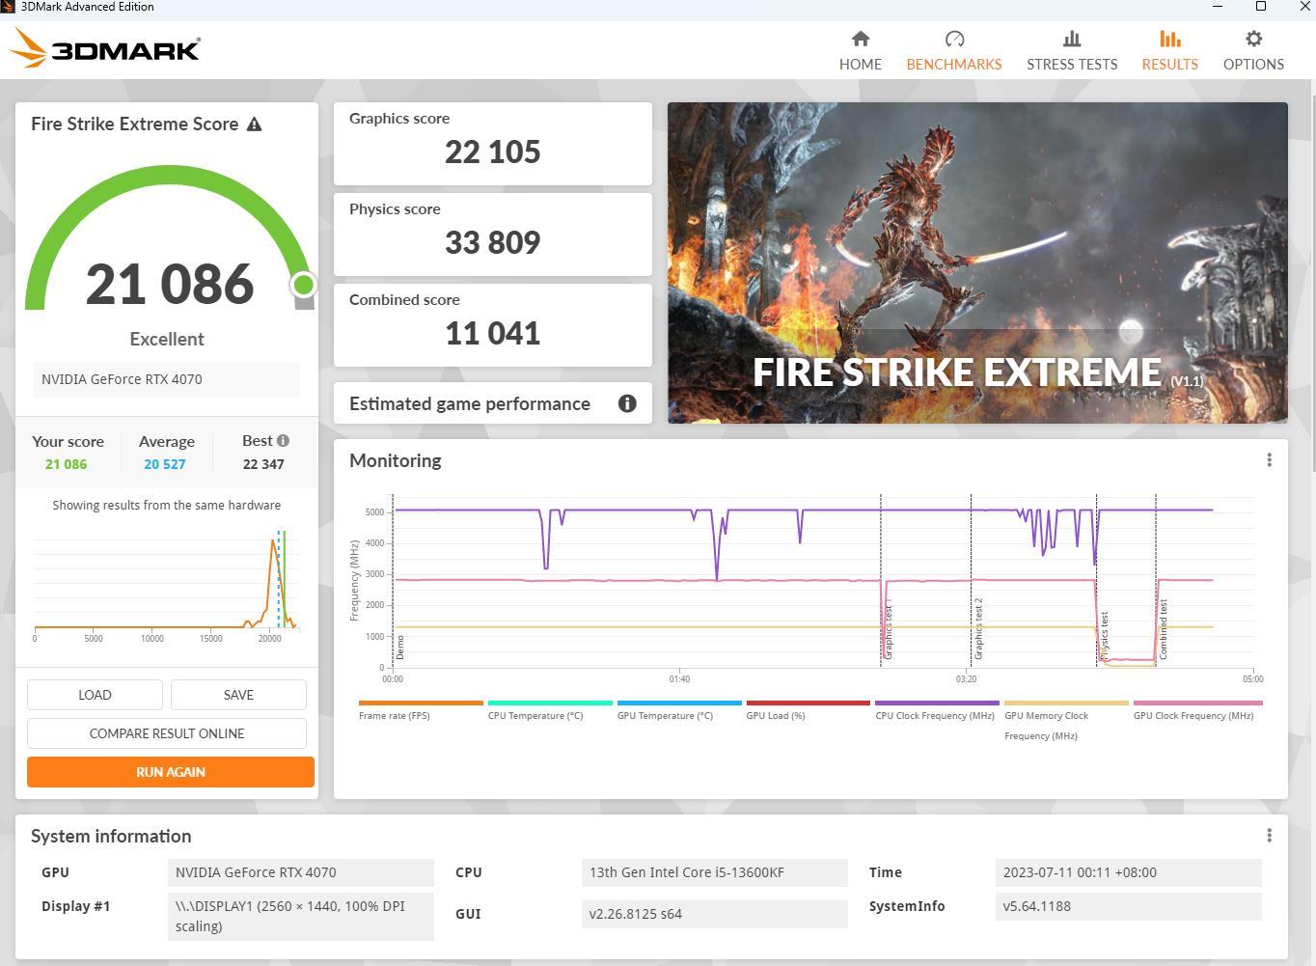This screenshot has width=1316, height=966.
Task: Go to the STRESS TESTS tab
Action: click(x=1072, y=51)
